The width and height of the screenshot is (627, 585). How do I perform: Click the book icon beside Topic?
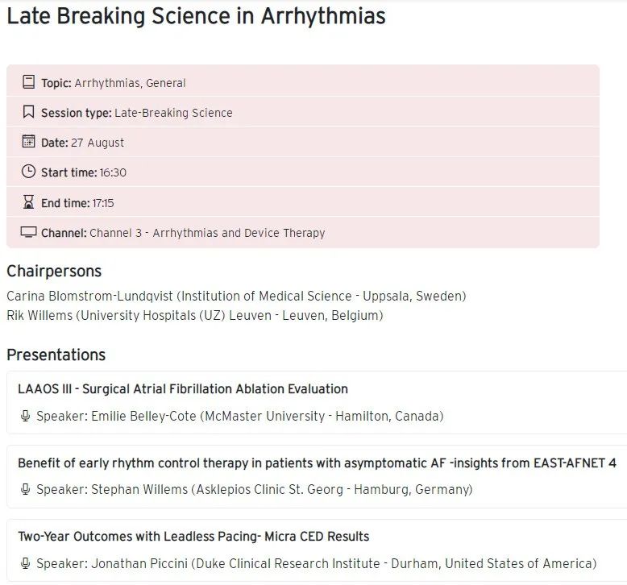coord(29,82)
